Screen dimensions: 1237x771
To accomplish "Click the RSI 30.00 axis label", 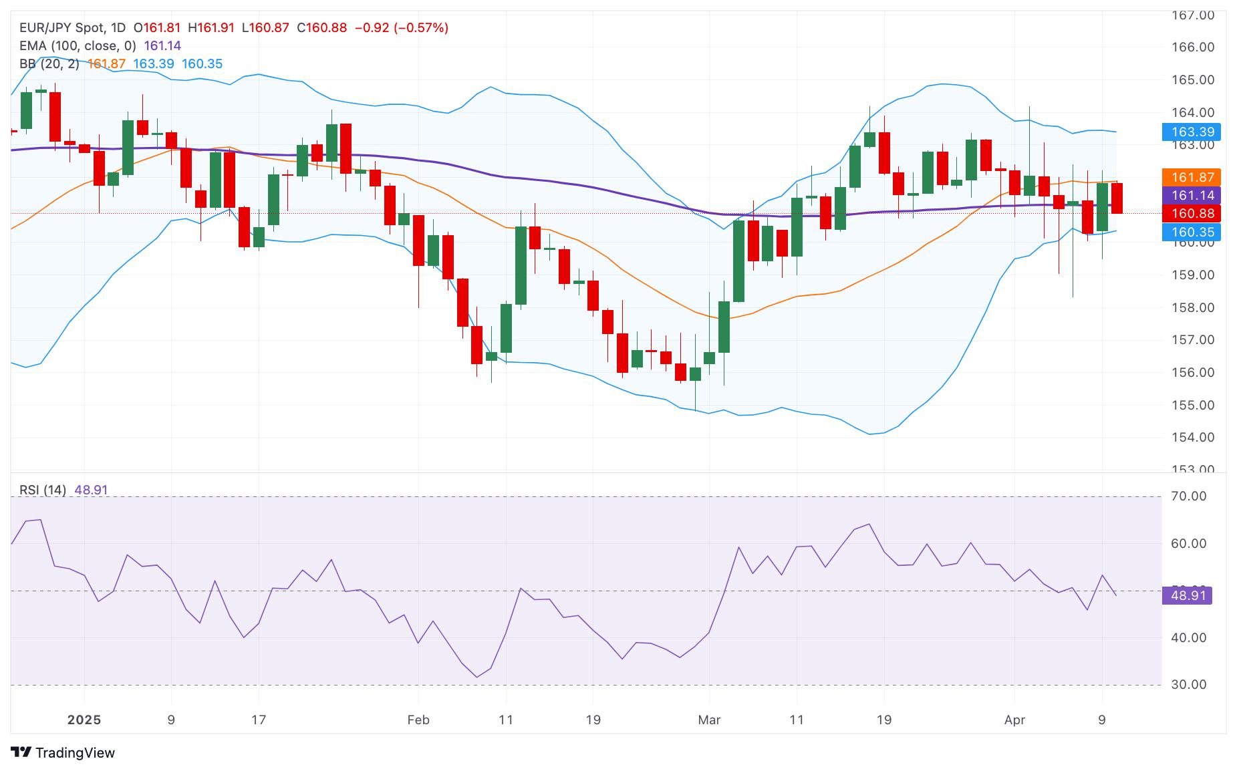I will tap(1190, 684).
